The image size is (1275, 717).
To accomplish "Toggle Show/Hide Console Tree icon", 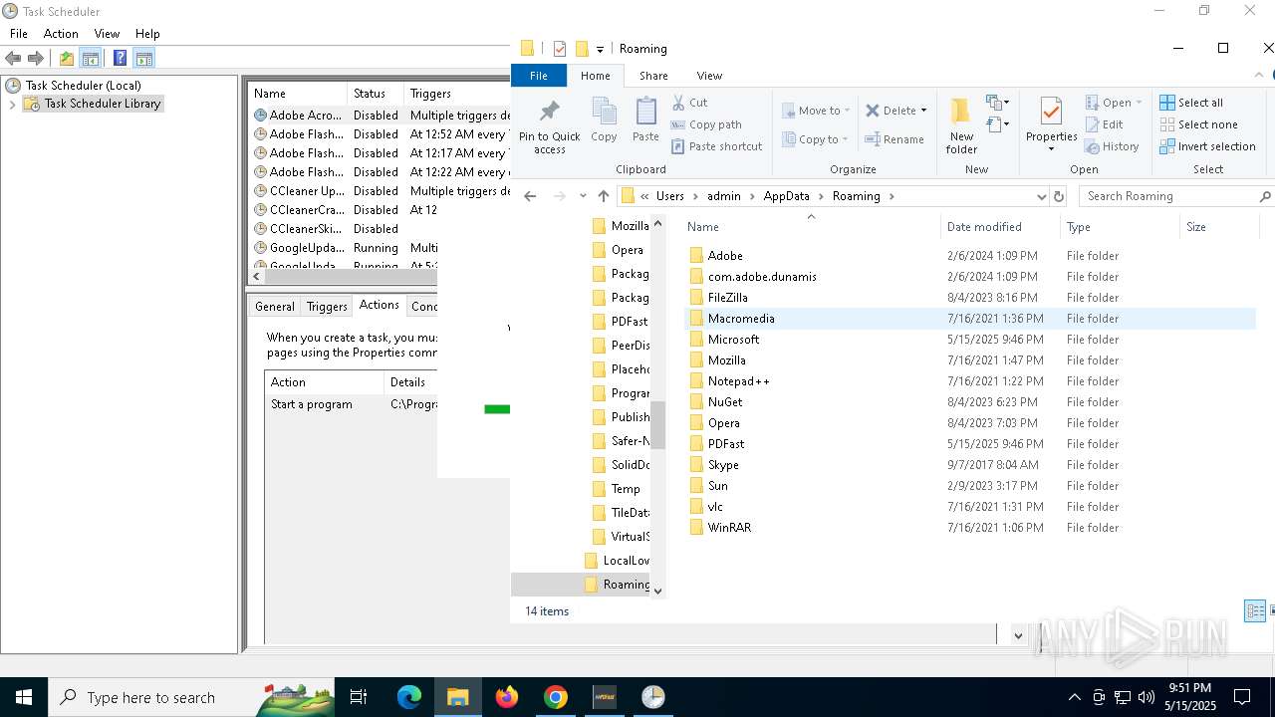I will point(91,59).
